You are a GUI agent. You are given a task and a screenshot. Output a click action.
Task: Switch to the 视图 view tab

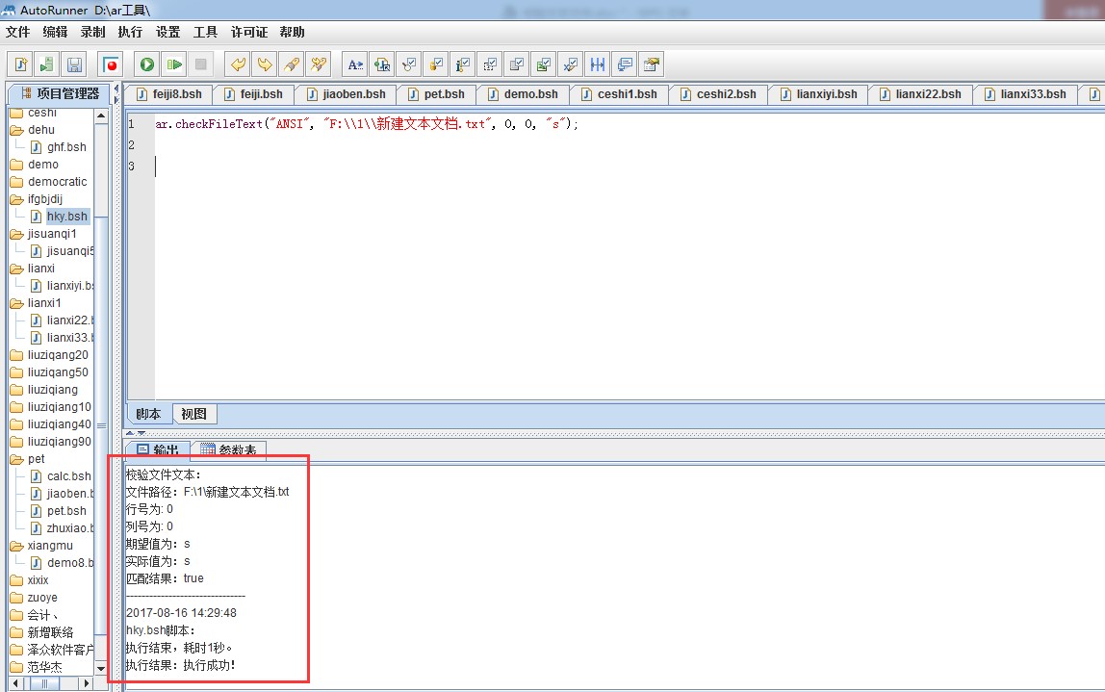[x=194, y=414]
